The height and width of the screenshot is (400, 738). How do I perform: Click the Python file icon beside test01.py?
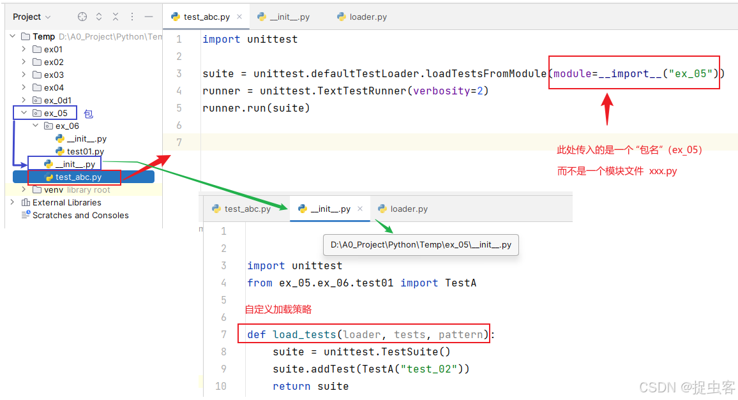click(x=60, y=151)
